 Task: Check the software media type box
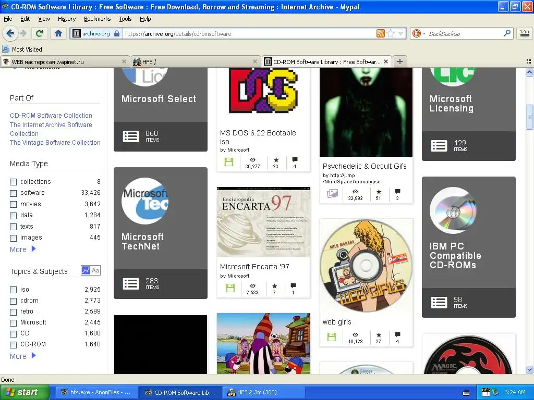point(13,193)
